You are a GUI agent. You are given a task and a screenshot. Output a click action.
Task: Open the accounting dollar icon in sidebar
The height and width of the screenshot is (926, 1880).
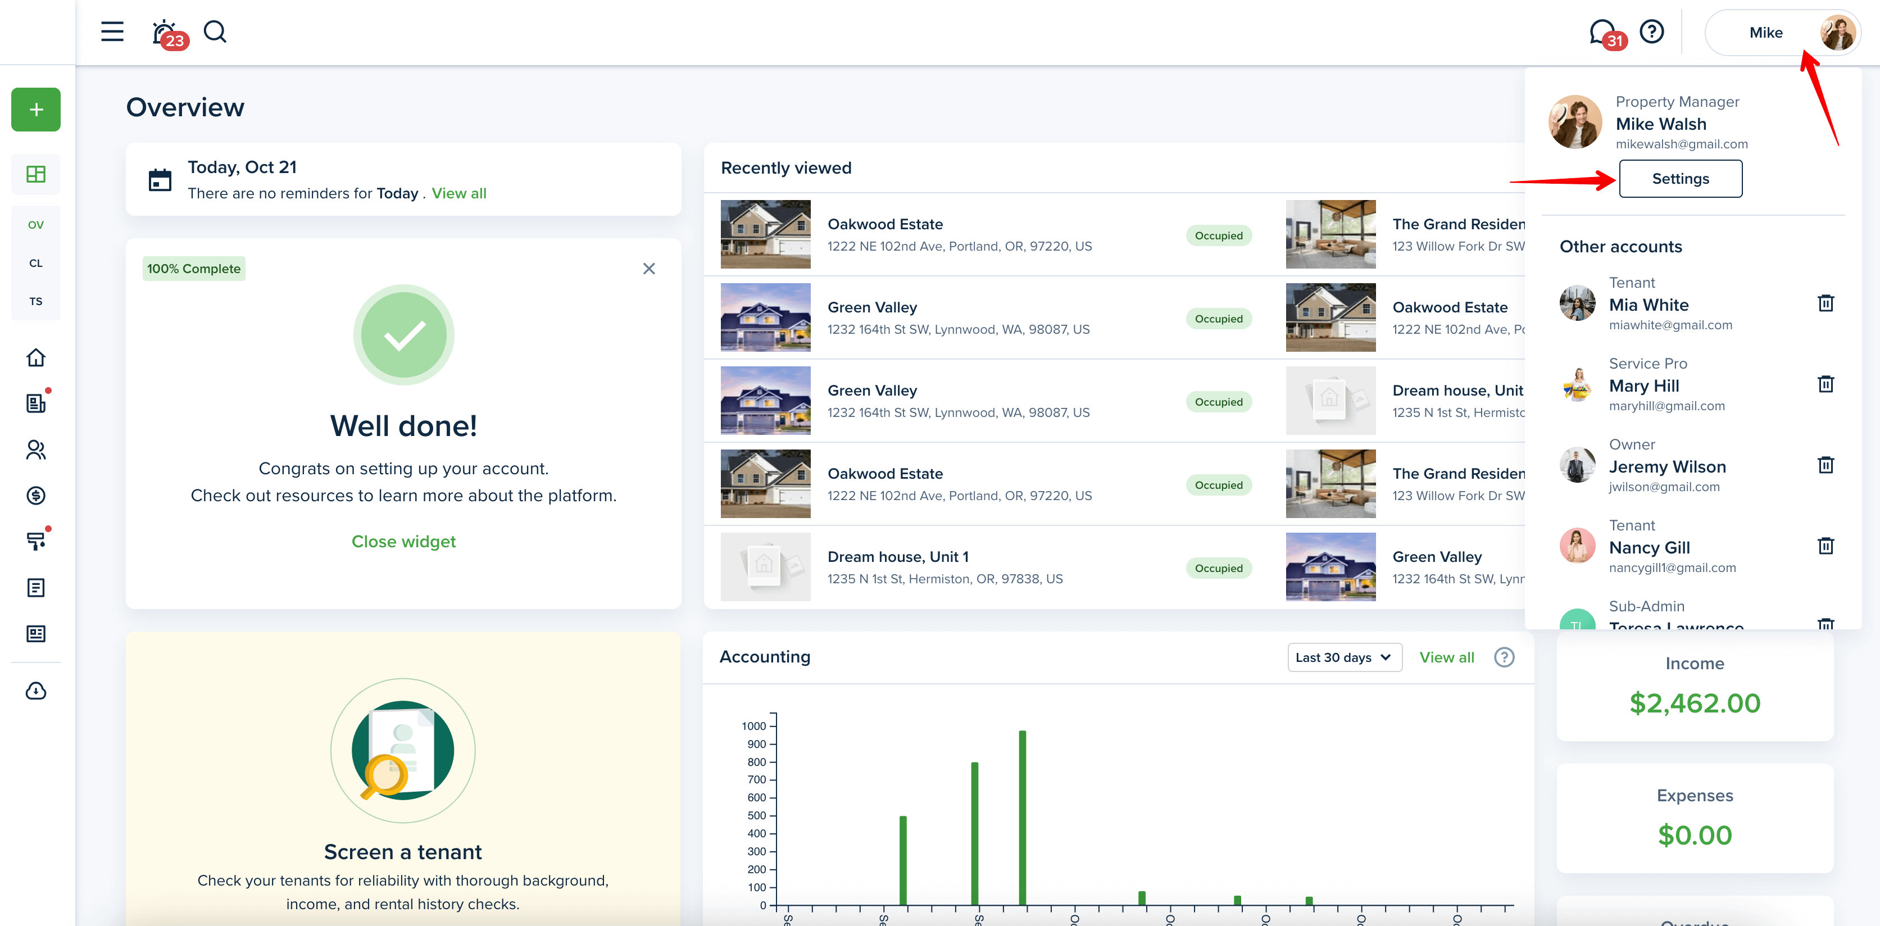36,496
